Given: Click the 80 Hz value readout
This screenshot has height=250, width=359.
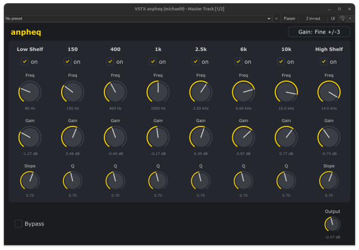Looking at the screenshot, I should point(30,108).
